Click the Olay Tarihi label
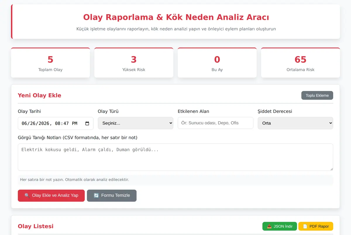 coord(29,111)
